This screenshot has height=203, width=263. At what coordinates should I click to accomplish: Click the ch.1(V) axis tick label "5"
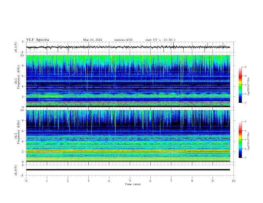[x=23, y=42]
